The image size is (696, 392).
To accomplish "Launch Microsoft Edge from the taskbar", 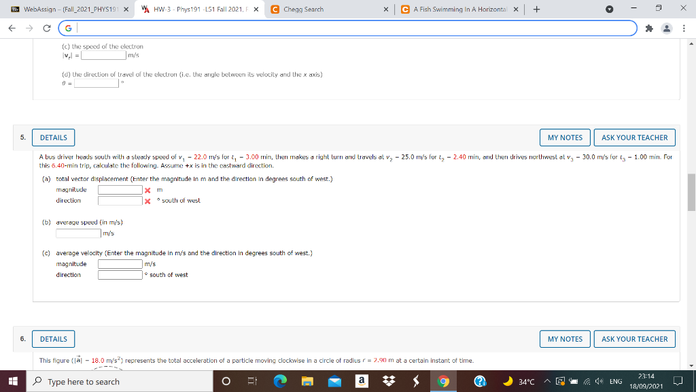I will click(281, 380).
